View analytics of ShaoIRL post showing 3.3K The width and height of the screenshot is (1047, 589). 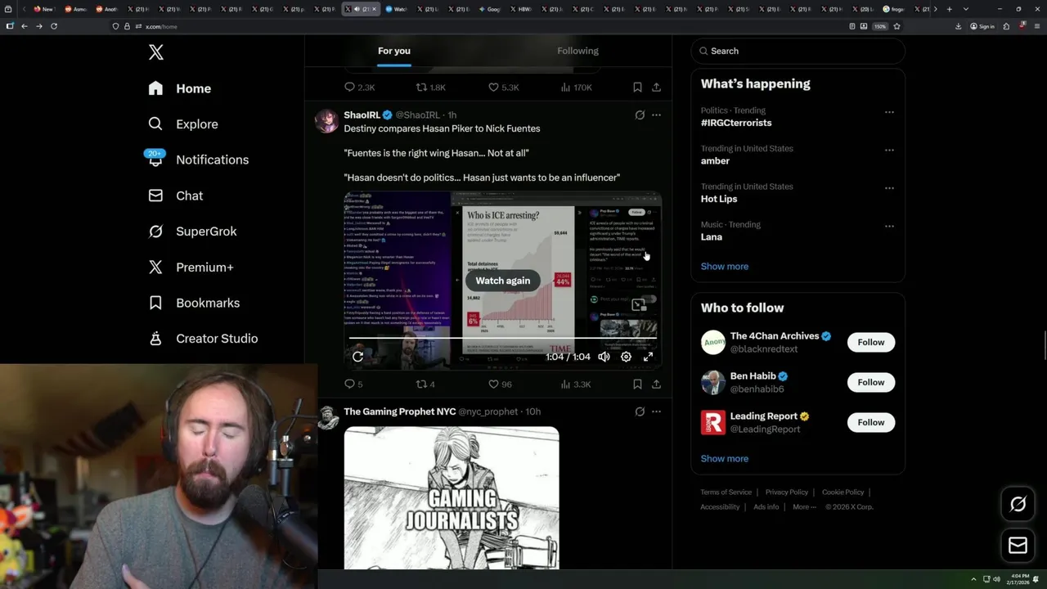[x=575, y=384]
